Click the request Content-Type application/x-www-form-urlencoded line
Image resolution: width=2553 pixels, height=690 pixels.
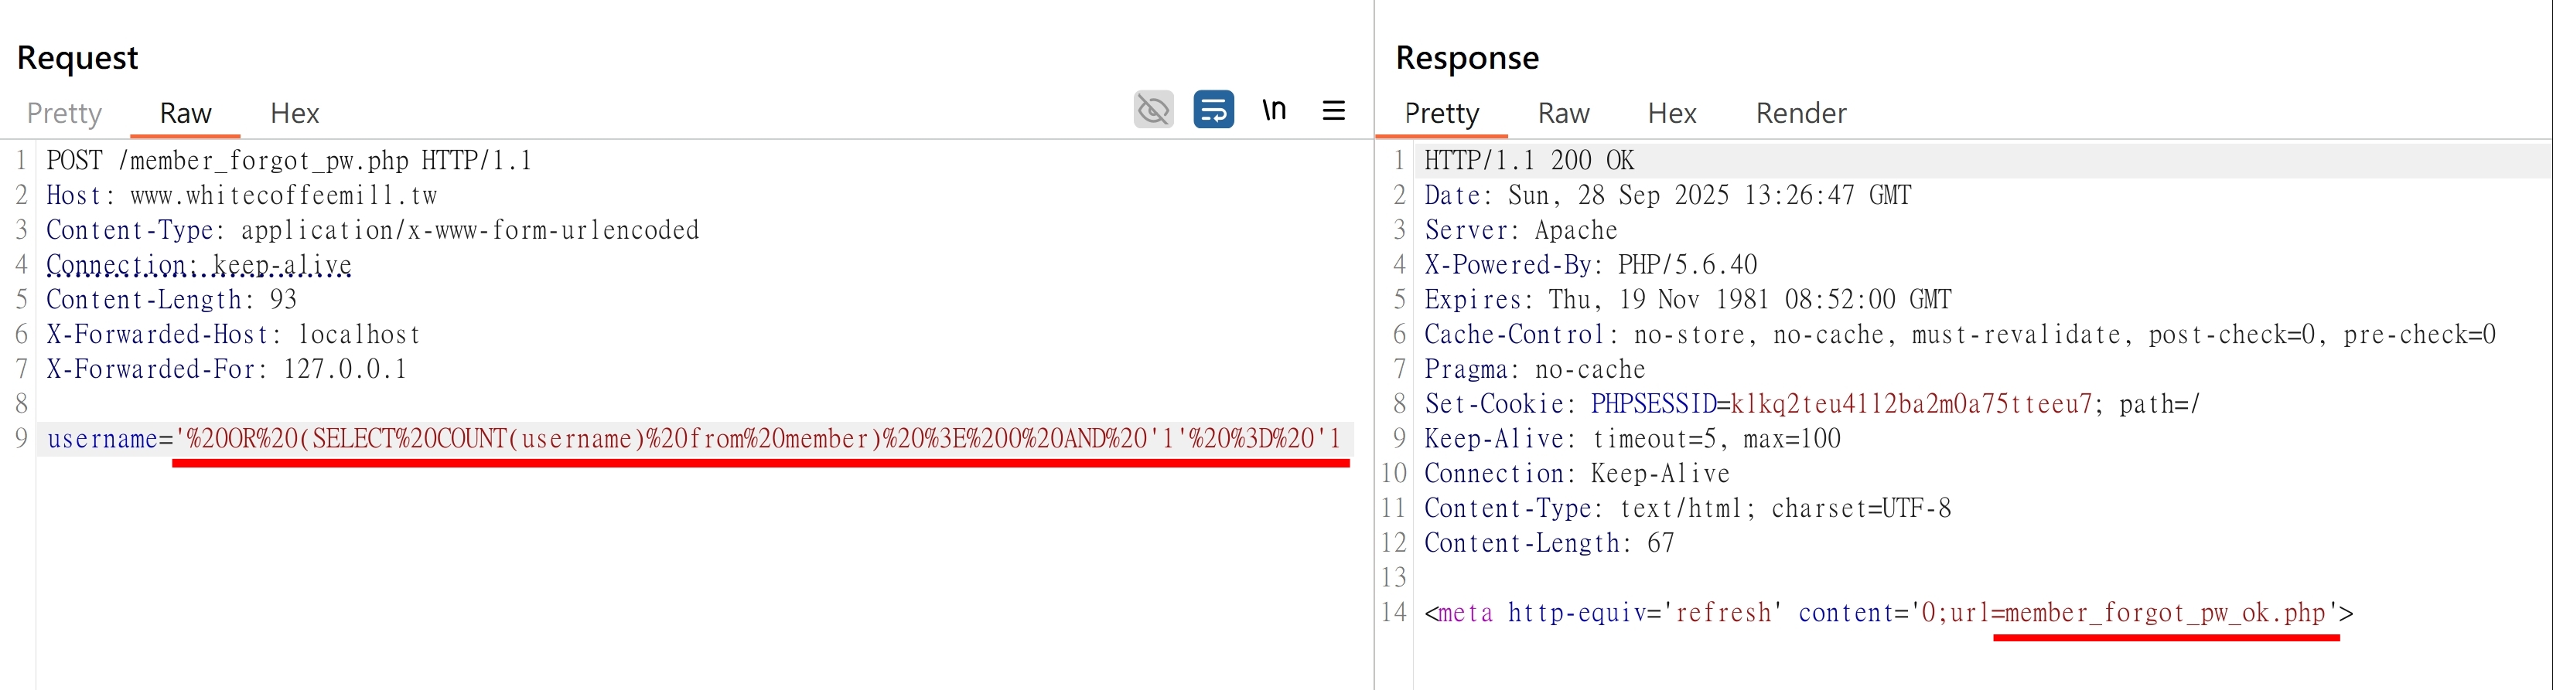[373, 229]
